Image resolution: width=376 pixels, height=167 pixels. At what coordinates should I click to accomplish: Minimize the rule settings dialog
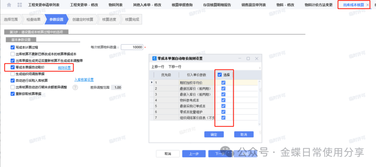pyautogui.click(x=240, y=59)
